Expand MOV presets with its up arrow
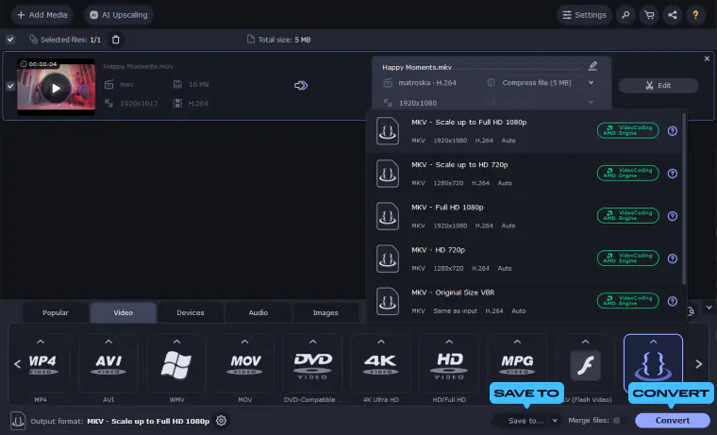The image size is (717, 435). (x=244, y=342)
